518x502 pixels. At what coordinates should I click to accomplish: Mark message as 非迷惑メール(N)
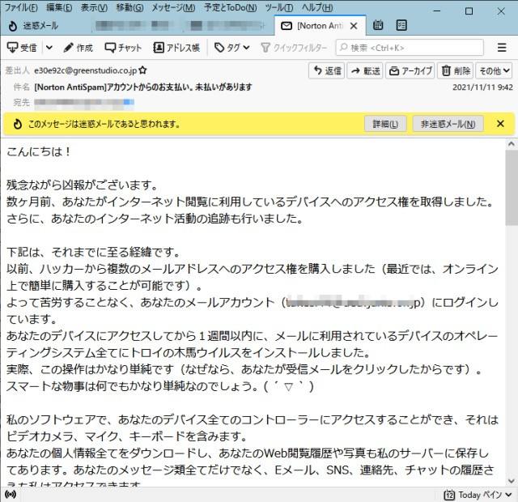click(x=448, y=124)
